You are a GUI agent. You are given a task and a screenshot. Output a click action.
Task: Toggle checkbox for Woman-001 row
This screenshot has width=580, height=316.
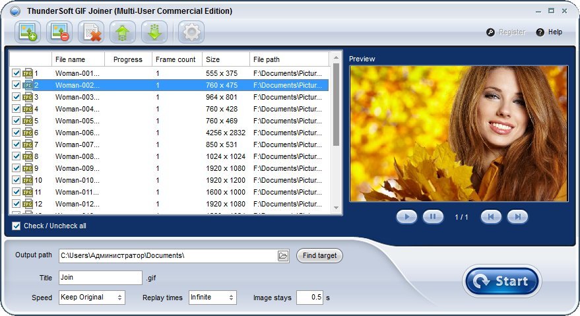click(16, 73)
